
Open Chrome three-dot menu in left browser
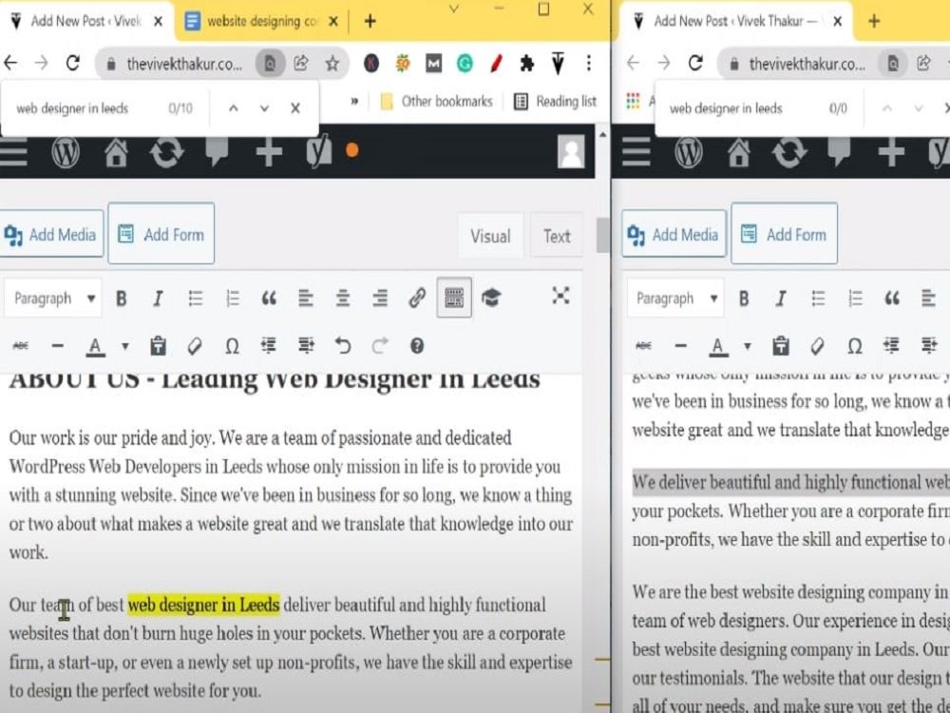(x=588, y=63)
